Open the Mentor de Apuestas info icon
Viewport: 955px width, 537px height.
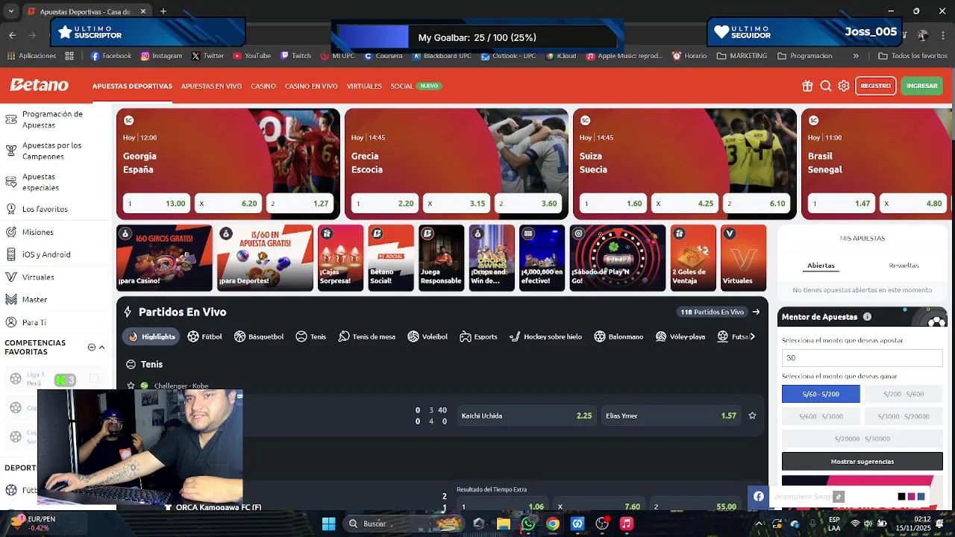tap(867, 317)
